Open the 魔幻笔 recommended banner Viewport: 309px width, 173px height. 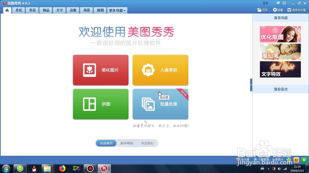point(280,52)
